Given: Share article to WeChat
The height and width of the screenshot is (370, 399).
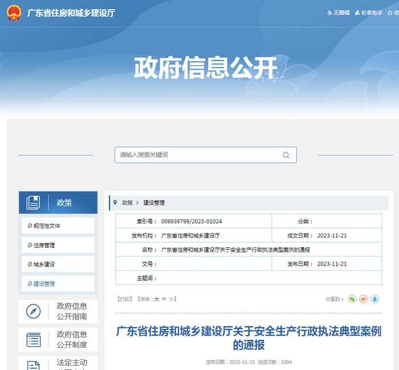Looking at the screenshot, I should click(352, 299).
